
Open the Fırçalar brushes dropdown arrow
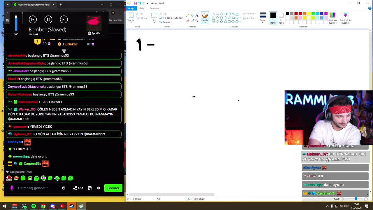click(205, 22)
